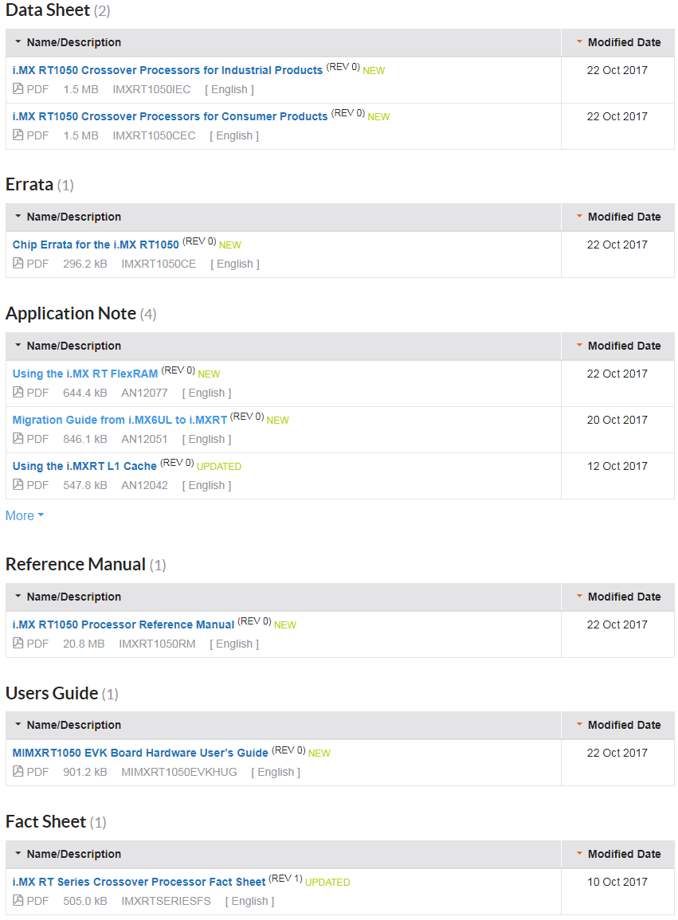This screenshot has height=920, width=678.
Task: Click the PDF icon for Processor Reference Manual
Action: click(x=18, y=644)
